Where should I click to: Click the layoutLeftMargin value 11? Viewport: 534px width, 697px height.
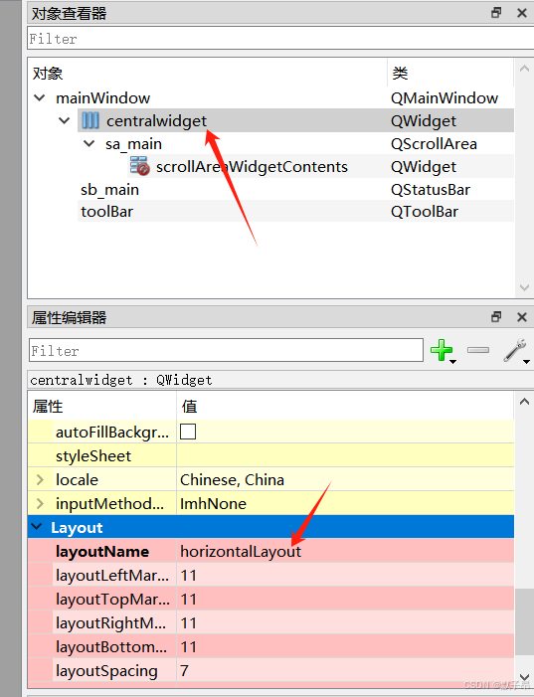[189, 576]
